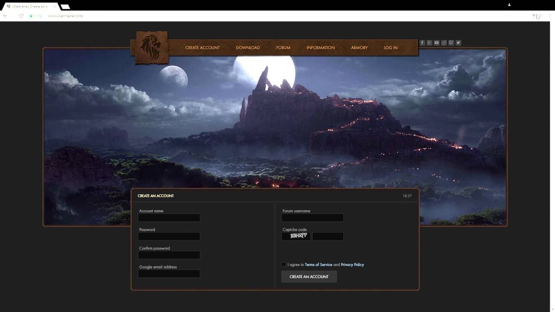Screen dimensions: 555x312
Task: Open the Twitch social icon
Action: 451,42
